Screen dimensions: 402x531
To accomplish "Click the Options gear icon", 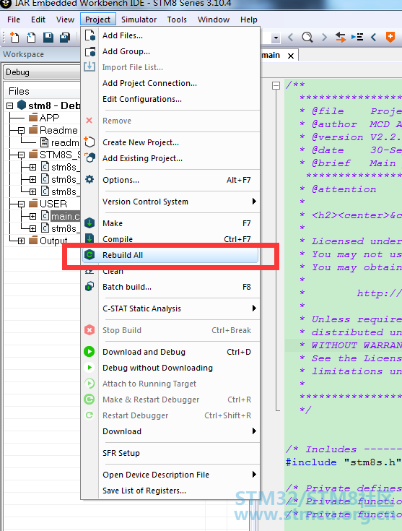I will [x=89, y=179].
